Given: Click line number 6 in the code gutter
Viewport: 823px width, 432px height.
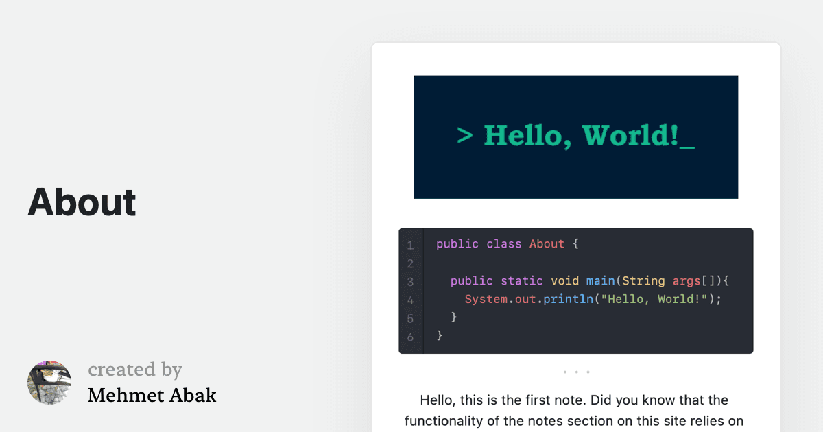Looking at the screenshot, I should point(410,337).
